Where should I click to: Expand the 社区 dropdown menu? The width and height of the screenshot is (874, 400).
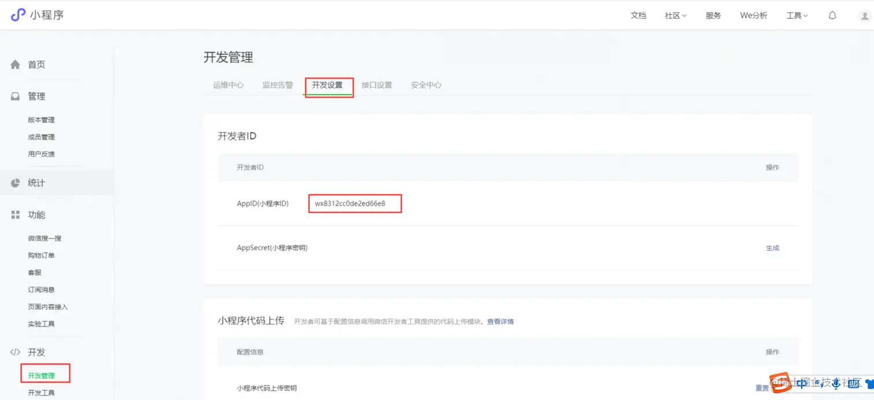coord(676,16)
